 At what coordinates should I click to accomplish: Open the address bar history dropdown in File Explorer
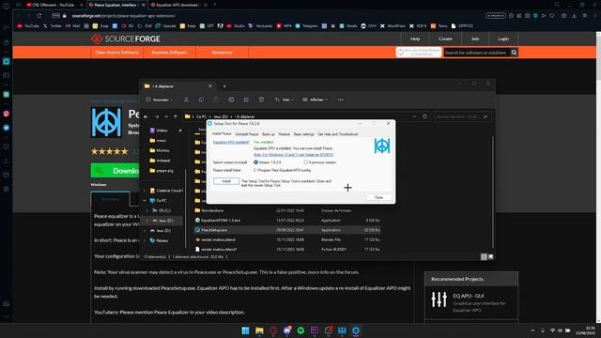(414, 116)
